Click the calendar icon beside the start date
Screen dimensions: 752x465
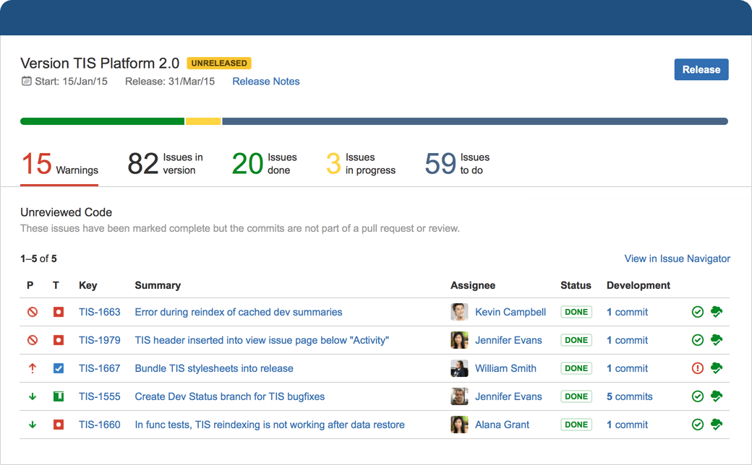click(x=26, y=81)
